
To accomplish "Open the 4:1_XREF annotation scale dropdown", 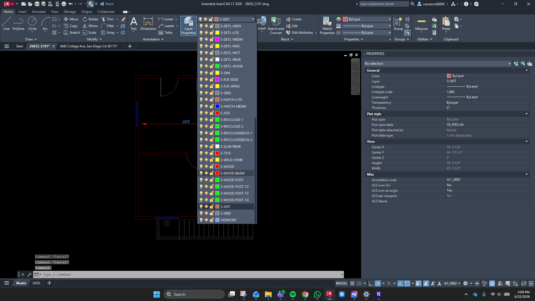I will [x=452, y=283].
